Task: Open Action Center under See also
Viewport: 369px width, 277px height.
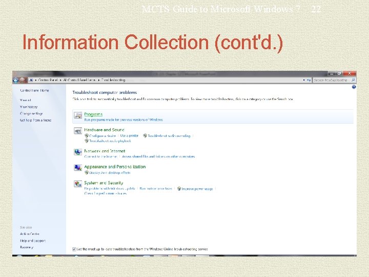Action: [x=30, y=234]
